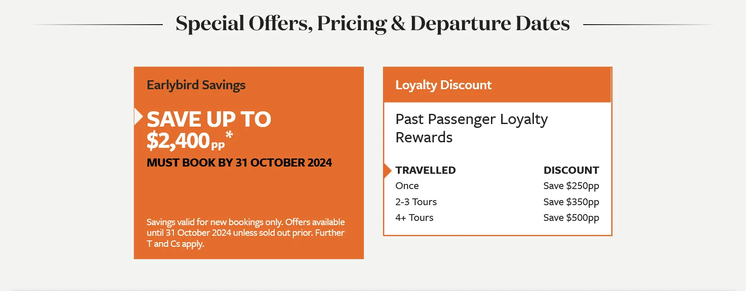Screen dimensions: 746x291
Task: Click the SAVE UP TO $2,400pp offer text
Action: click(x=209, y=130)
